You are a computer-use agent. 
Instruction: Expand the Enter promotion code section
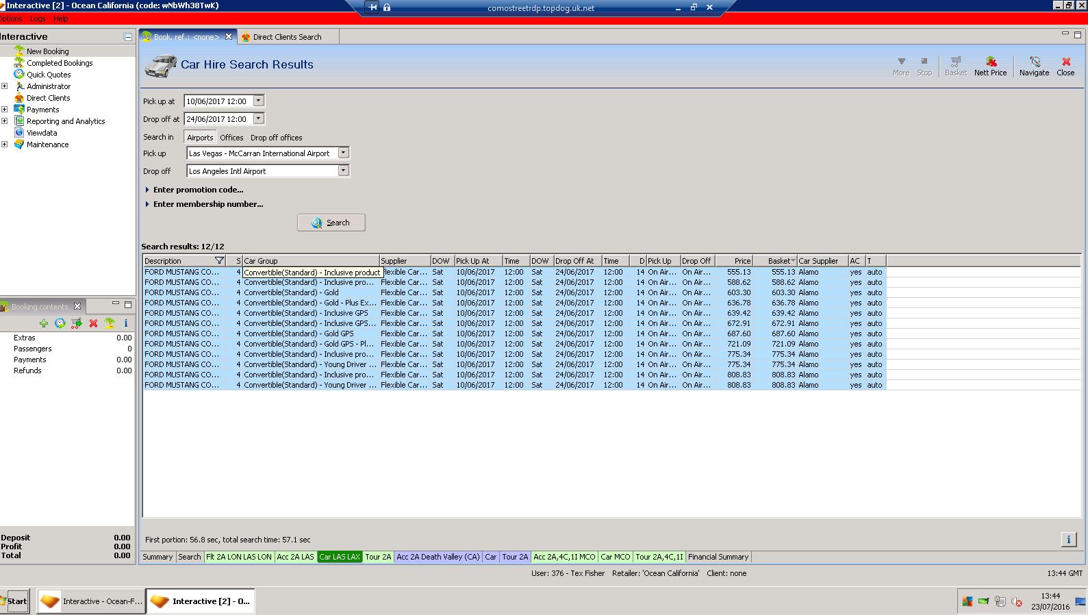[x=198, y=190]
